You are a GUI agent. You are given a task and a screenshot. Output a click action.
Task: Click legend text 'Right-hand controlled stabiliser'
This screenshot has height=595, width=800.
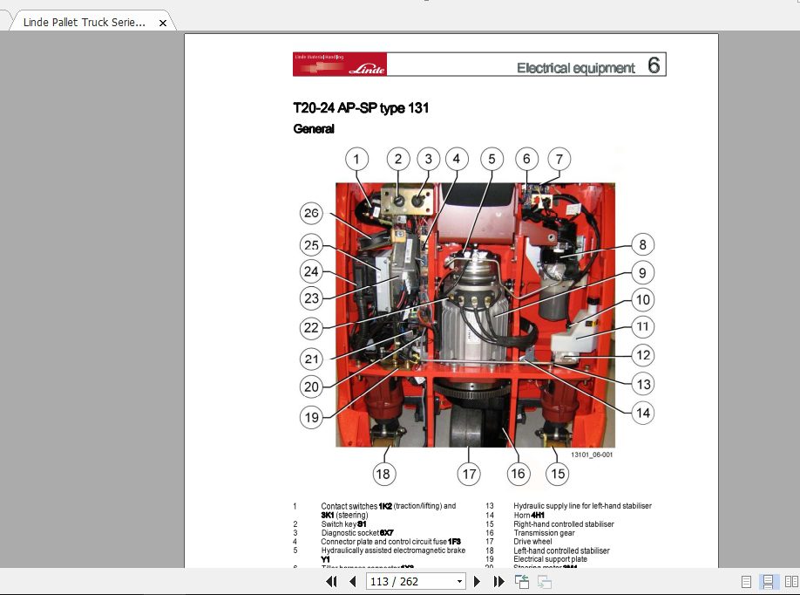pos(564,524)
